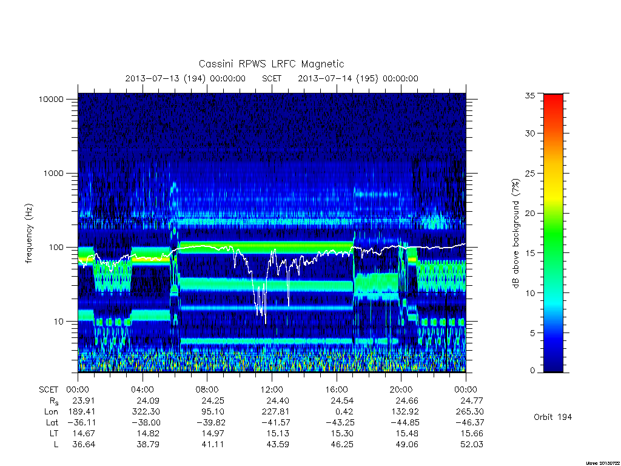Click the red top of the colorbar
Image resolution: width=621 pixels, height=466 pixels.
pyautogui.click(x=553, y=101)
